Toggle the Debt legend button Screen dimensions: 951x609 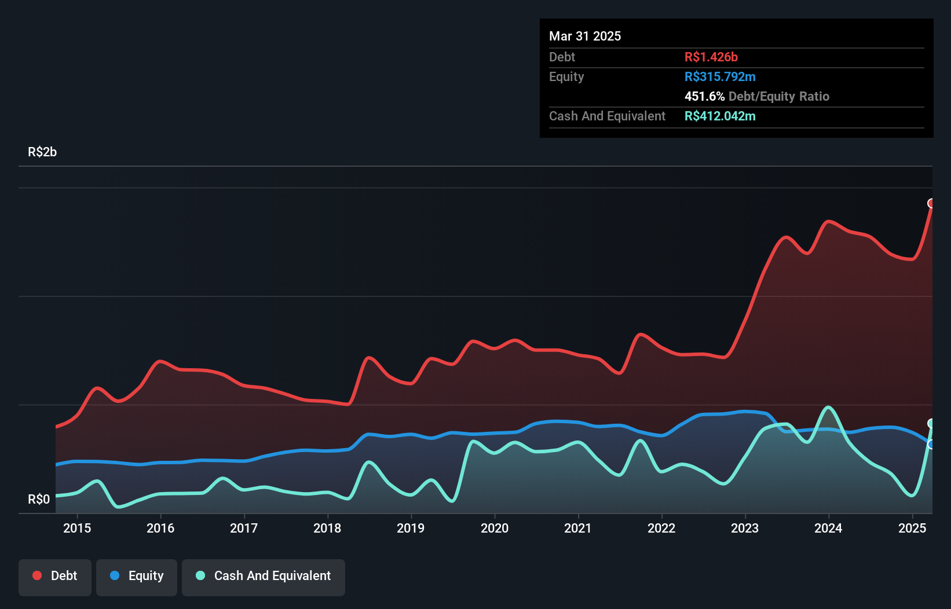[55, 577]
